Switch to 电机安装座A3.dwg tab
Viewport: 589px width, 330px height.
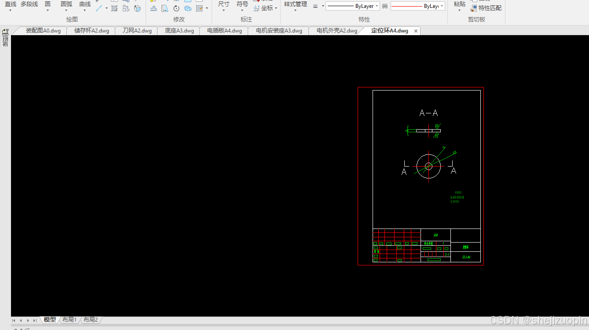[279, 31]
